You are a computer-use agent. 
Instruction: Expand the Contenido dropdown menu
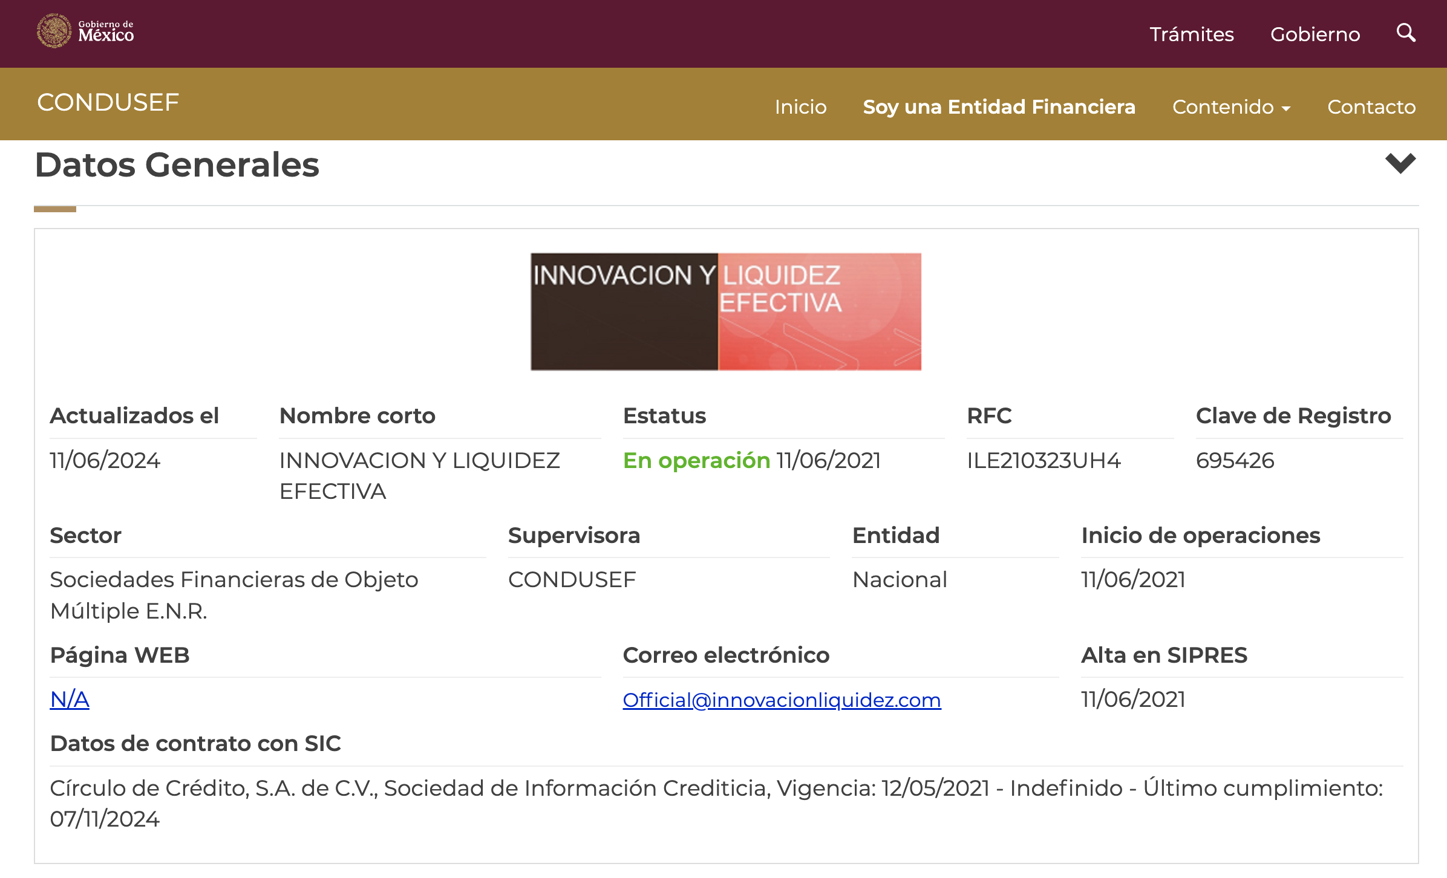[1231, 107]
